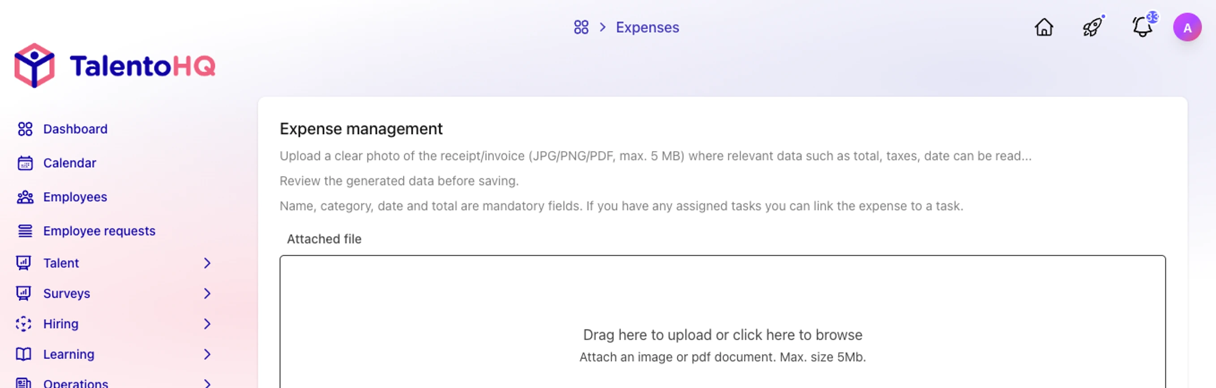Screen dimensions: 1216x388
Task: Click 'Drag here to upload or click here to browse'
Action: (722, 335)
